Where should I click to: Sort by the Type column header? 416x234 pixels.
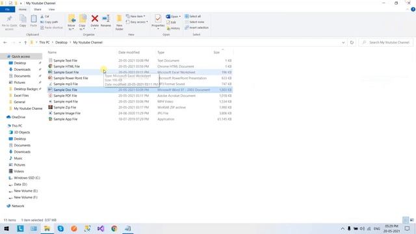pos(161,52)
